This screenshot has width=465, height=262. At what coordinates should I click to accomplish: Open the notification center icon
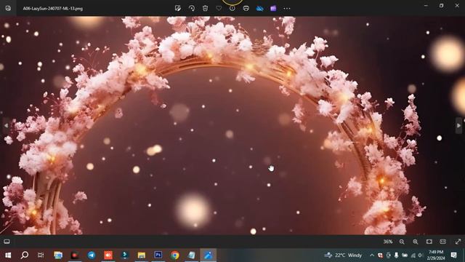tap(453, 255)
